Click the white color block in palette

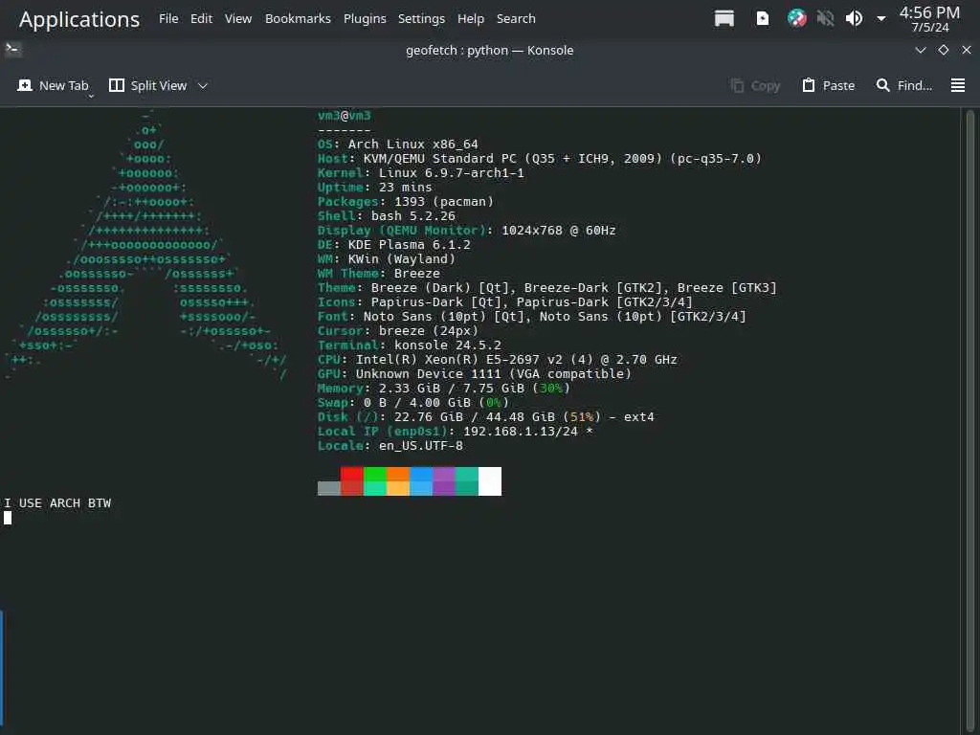tap(489, 481)
